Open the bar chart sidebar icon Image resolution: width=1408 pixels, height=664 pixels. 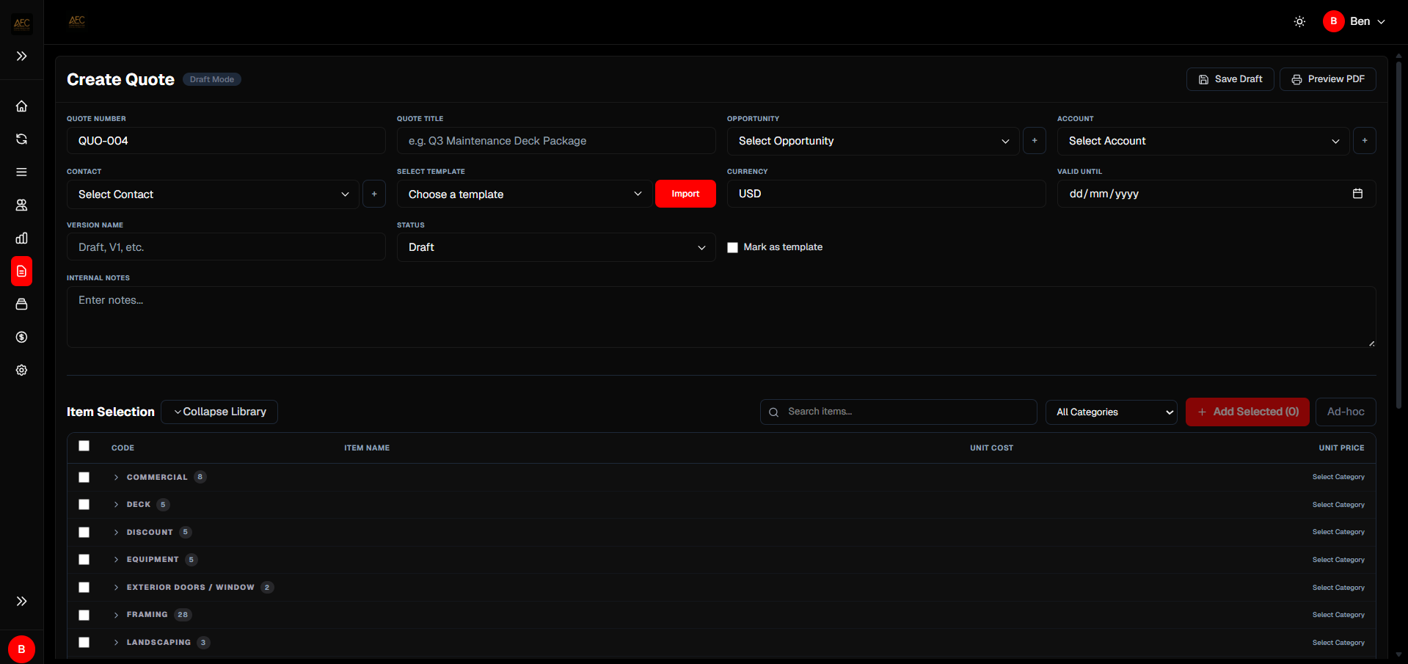point(21,238)
